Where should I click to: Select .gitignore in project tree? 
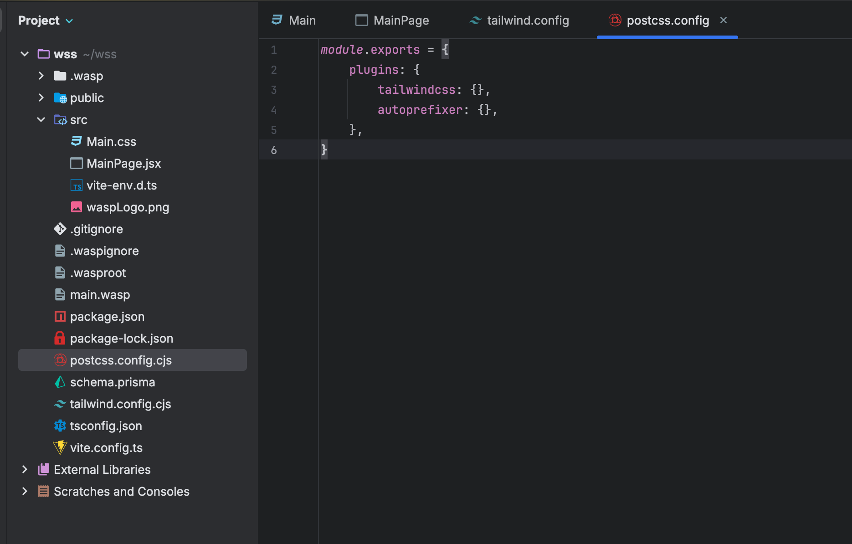click(x=97, y=229)
